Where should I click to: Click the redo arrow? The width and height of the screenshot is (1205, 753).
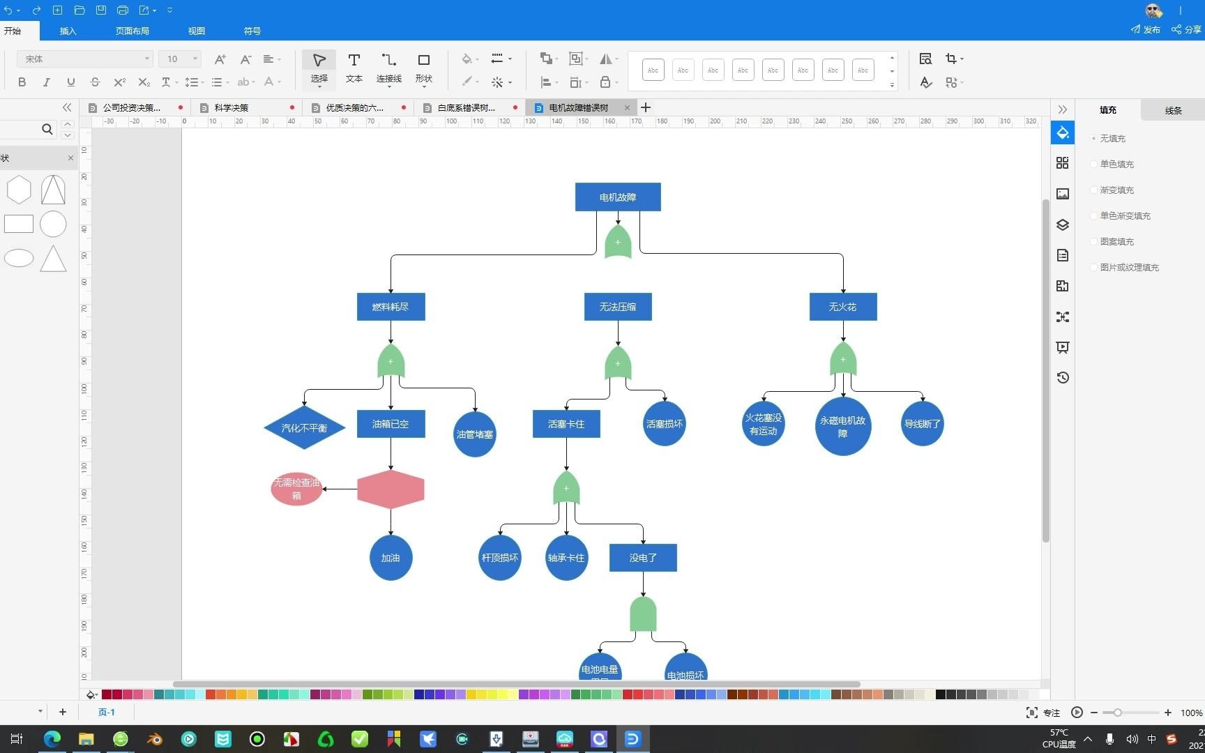[36, 10]
